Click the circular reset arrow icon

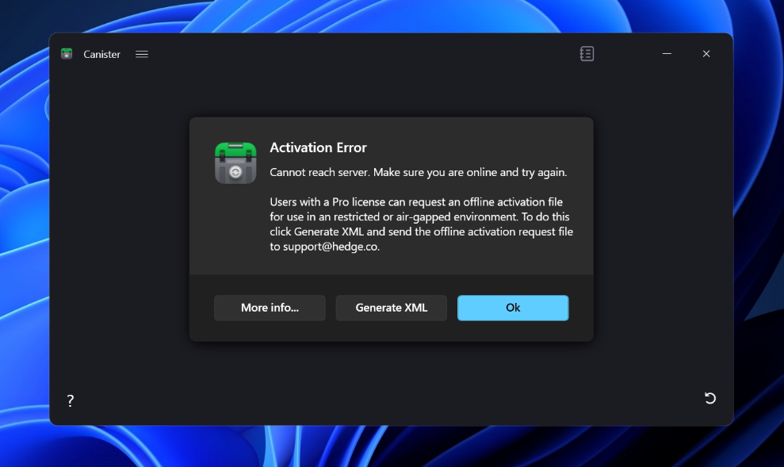[710, 398]
